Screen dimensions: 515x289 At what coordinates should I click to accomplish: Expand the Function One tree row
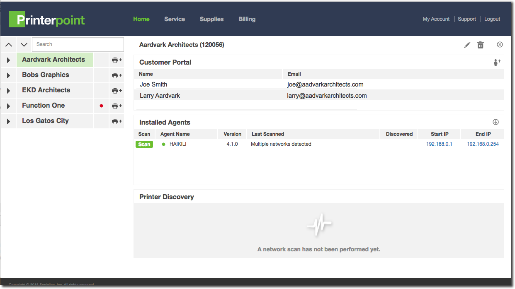pos(8,106)
